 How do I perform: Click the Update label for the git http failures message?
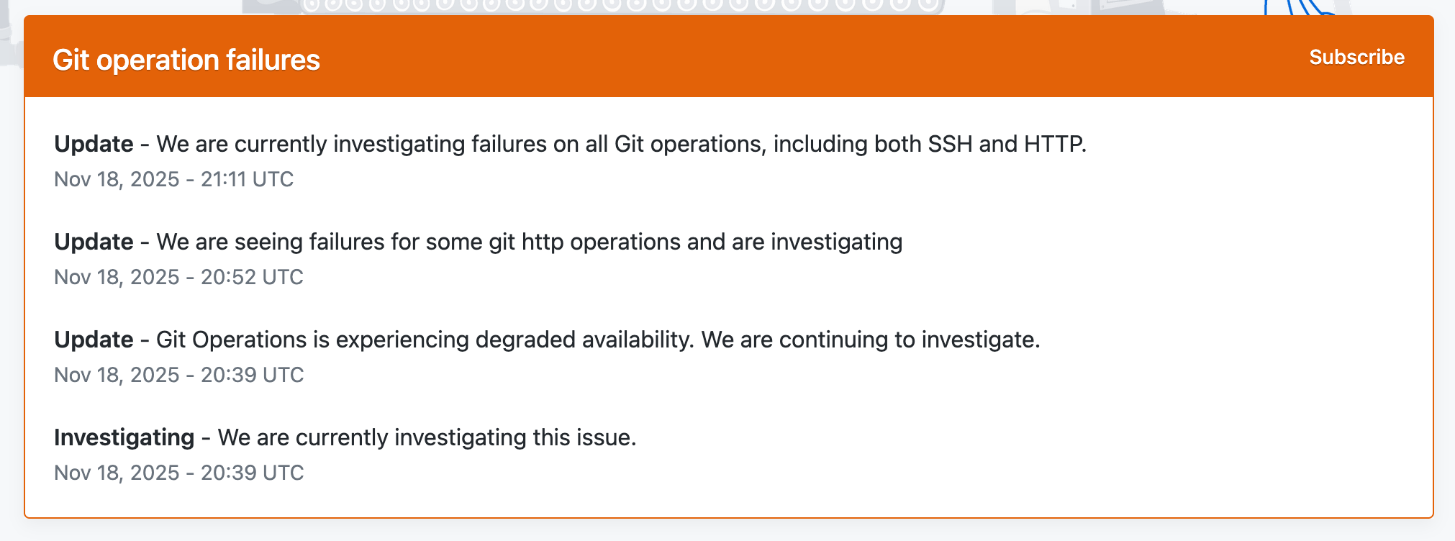(94, 242)
